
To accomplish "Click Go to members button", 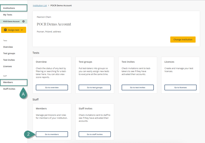I will pos(52,134).
